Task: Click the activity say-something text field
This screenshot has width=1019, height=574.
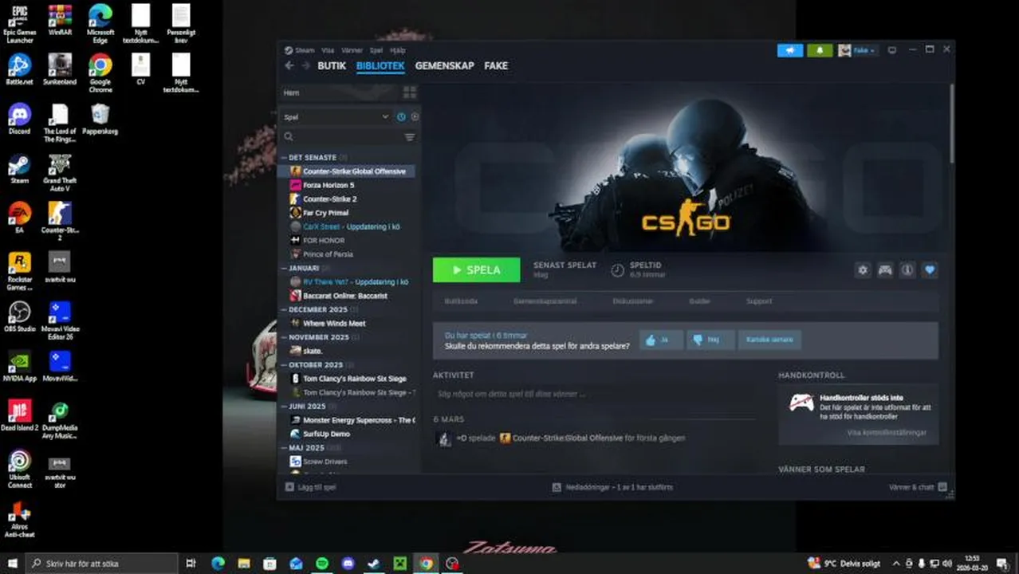Action: pyautogui.click(x=594, y=394)
